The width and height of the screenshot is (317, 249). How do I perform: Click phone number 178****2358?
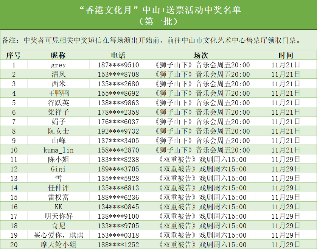click(118, 112)
